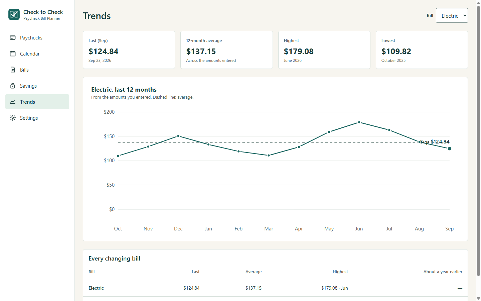Image resolution: width=481 pixels, height=301 pixels.
Task: Click the 'Sep 23, 2026' date text
Action: pos(100,61)
